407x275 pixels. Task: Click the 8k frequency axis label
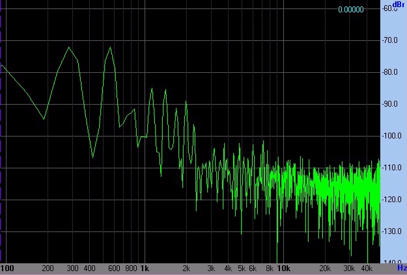tap(270, 268)
